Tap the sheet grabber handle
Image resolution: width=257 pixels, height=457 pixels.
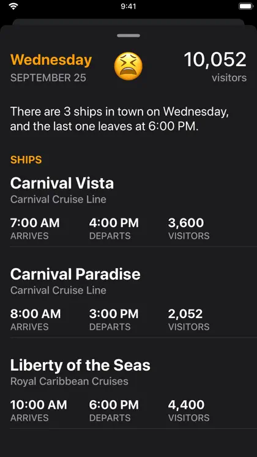(x=128, y=35)
